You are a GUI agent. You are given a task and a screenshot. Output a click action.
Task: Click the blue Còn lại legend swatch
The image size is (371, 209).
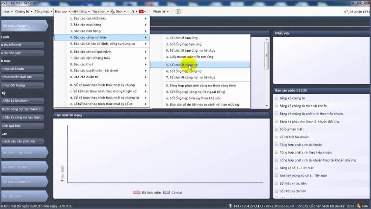click(166, 192)
